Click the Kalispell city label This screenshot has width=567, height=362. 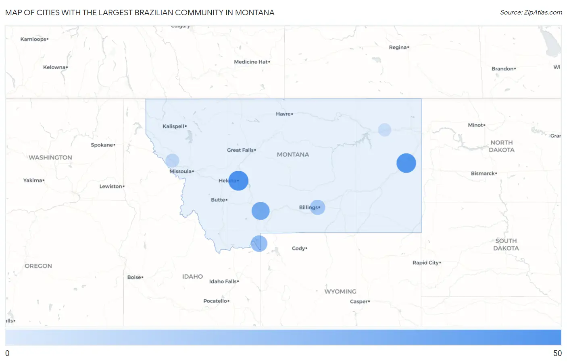pos(173,126)
